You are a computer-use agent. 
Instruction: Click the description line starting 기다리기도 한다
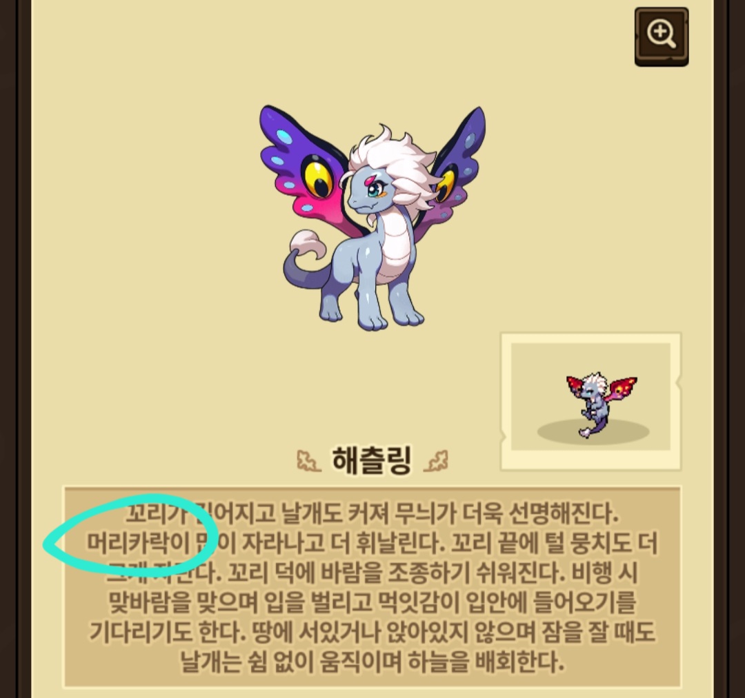click(x=372, y=632)
